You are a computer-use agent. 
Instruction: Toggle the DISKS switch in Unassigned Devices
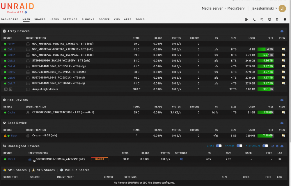pos(219,146)
